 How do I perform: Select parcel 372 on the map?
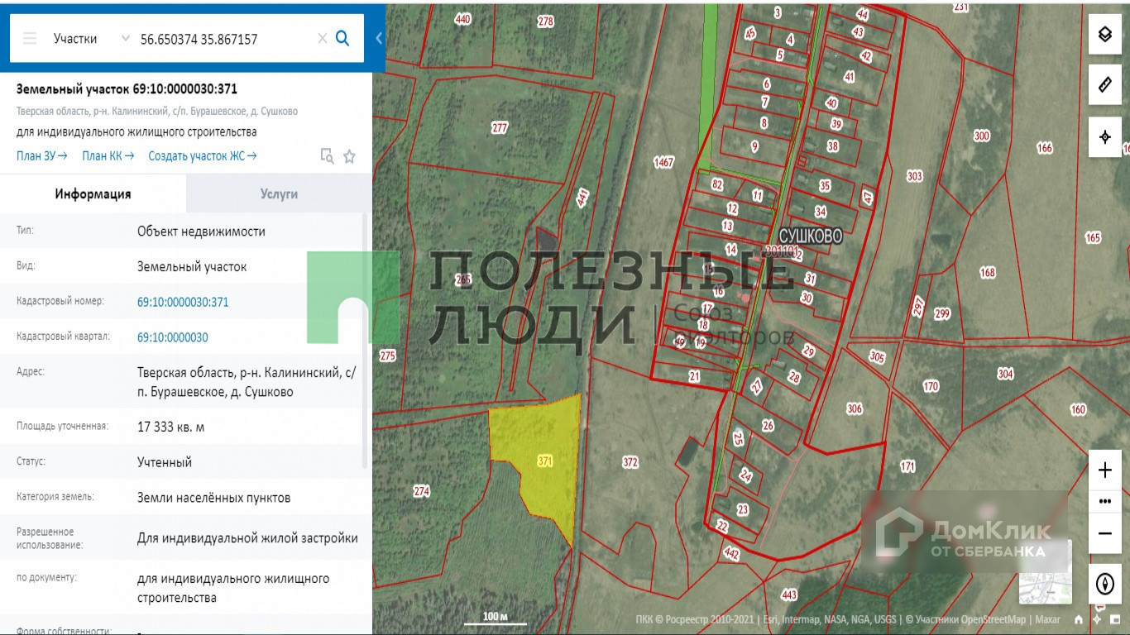[631, 462]
